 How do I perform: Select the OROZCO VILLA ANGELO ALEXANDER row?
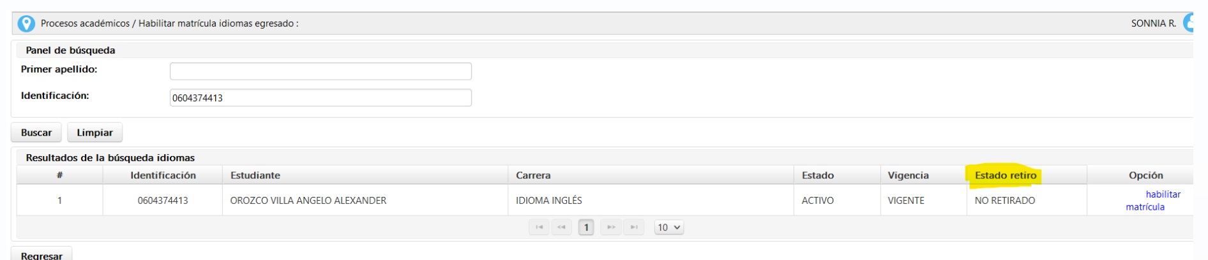point(605,200)
